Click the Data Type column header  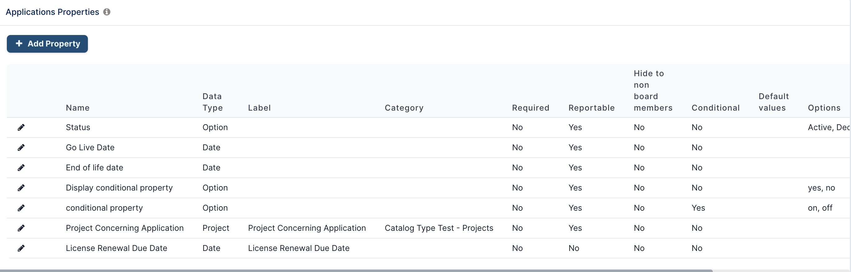[x=212, y=102]
